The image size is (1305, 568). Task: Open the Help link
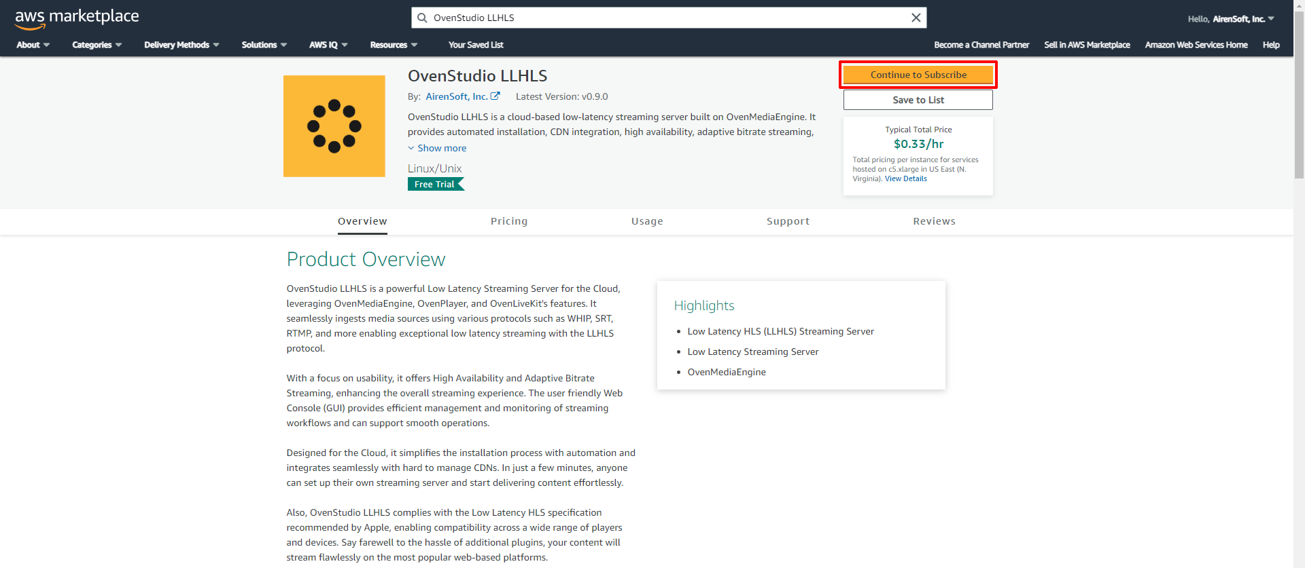pos(1271,45)
